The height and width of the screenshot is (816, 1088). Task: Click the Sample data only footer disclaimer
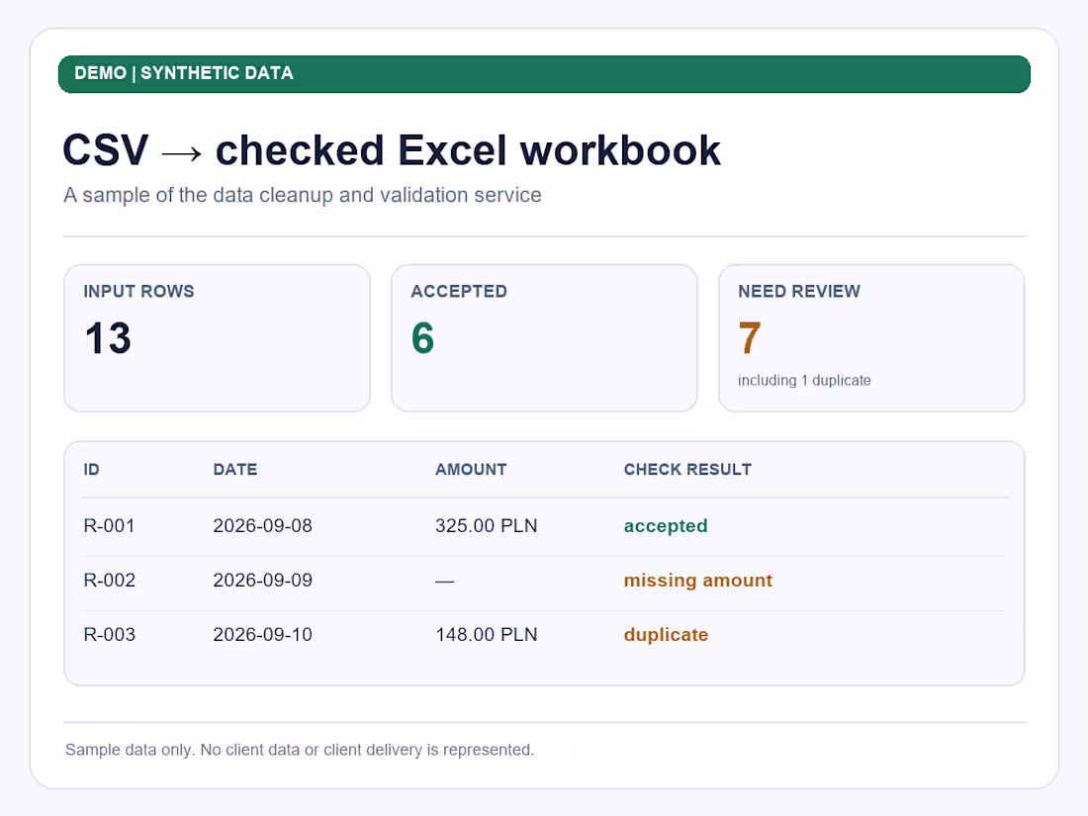tap(300, 750)
